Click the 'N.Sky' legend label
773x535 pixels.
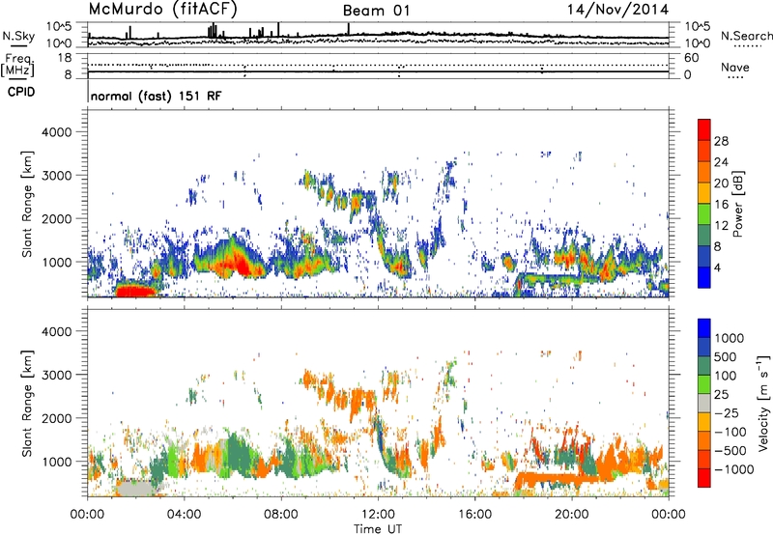click(x=18, y=36)
